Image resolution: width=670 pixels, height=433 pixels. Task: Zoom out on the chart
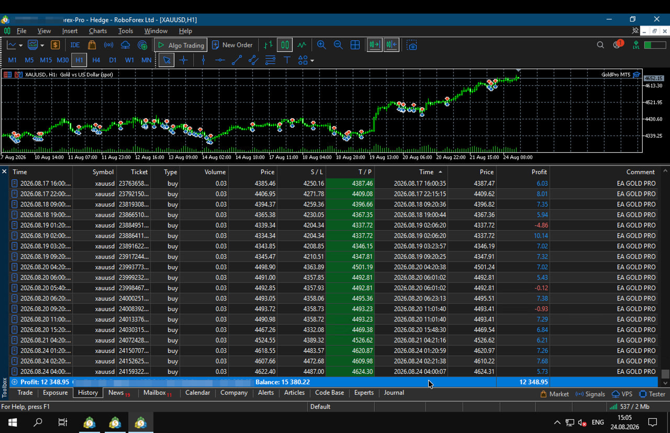coord(338,45)
